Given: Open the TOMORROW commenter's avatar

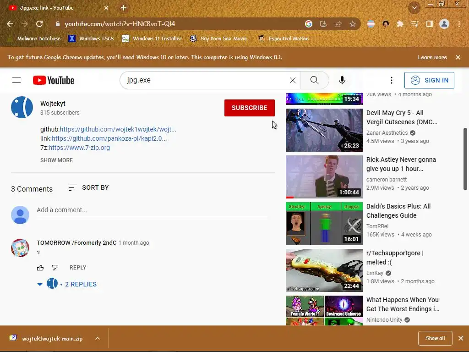Looking at the screenshot, I should (x=20, y=248).
